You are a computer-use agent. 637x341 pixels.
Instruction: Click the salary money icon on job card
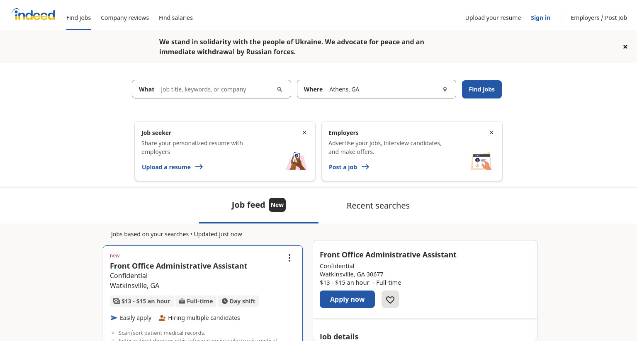click(117, 301)
